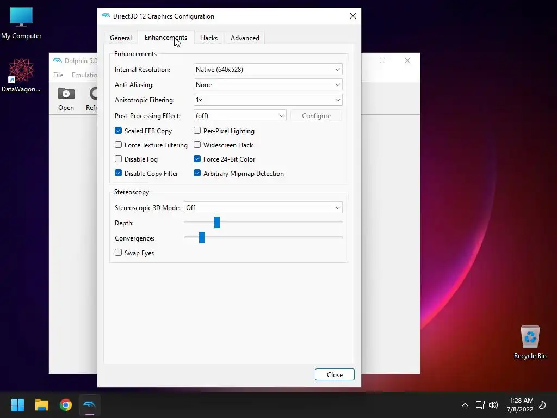This screenshot has height=418, width=557.
Task: Open the volume tray icon
Action: (x=493, y=405)
